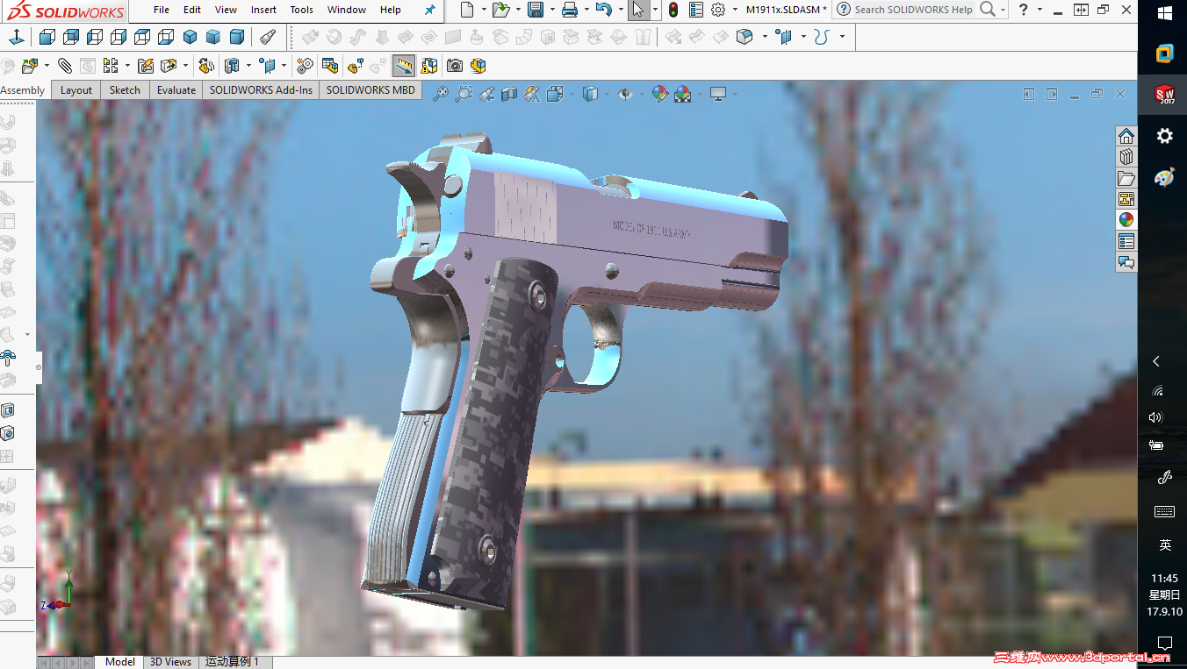Screen dimensions: 1187x669
Task: Select the Zoom to Fit tool
Action: tap(441, 94)
